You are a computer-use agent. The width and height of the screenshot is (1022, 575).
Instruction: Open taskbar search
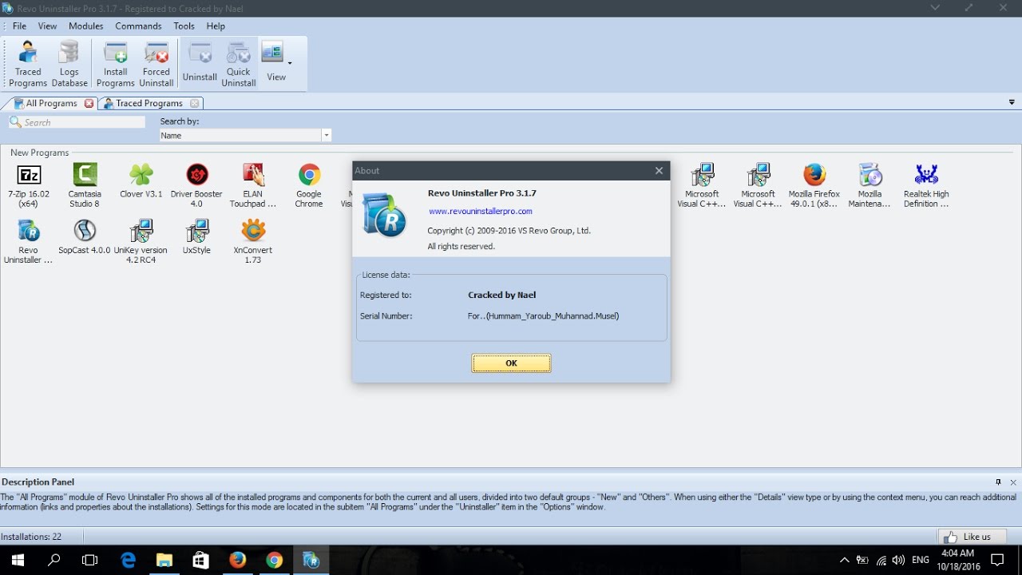(x=54, y=561)
